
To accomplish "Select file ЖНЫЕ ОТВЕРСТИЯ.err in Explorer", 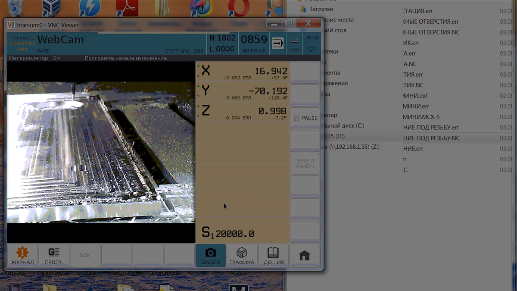I will pyautogui.click(x=431, y=22).
